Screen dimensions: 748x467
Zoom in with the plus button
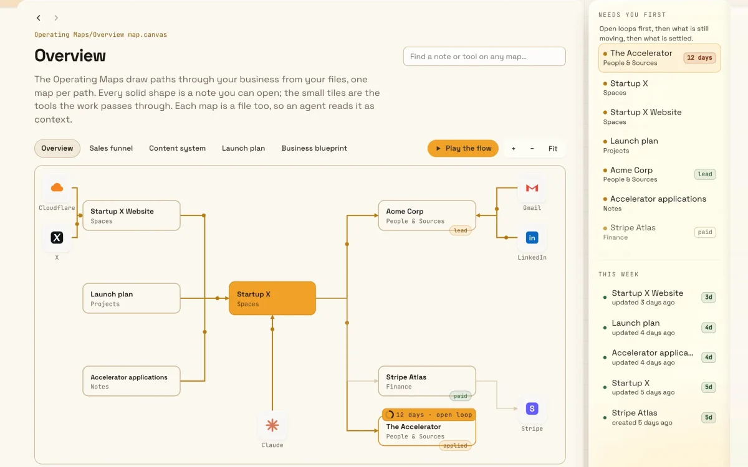click(x=514, y=148)
